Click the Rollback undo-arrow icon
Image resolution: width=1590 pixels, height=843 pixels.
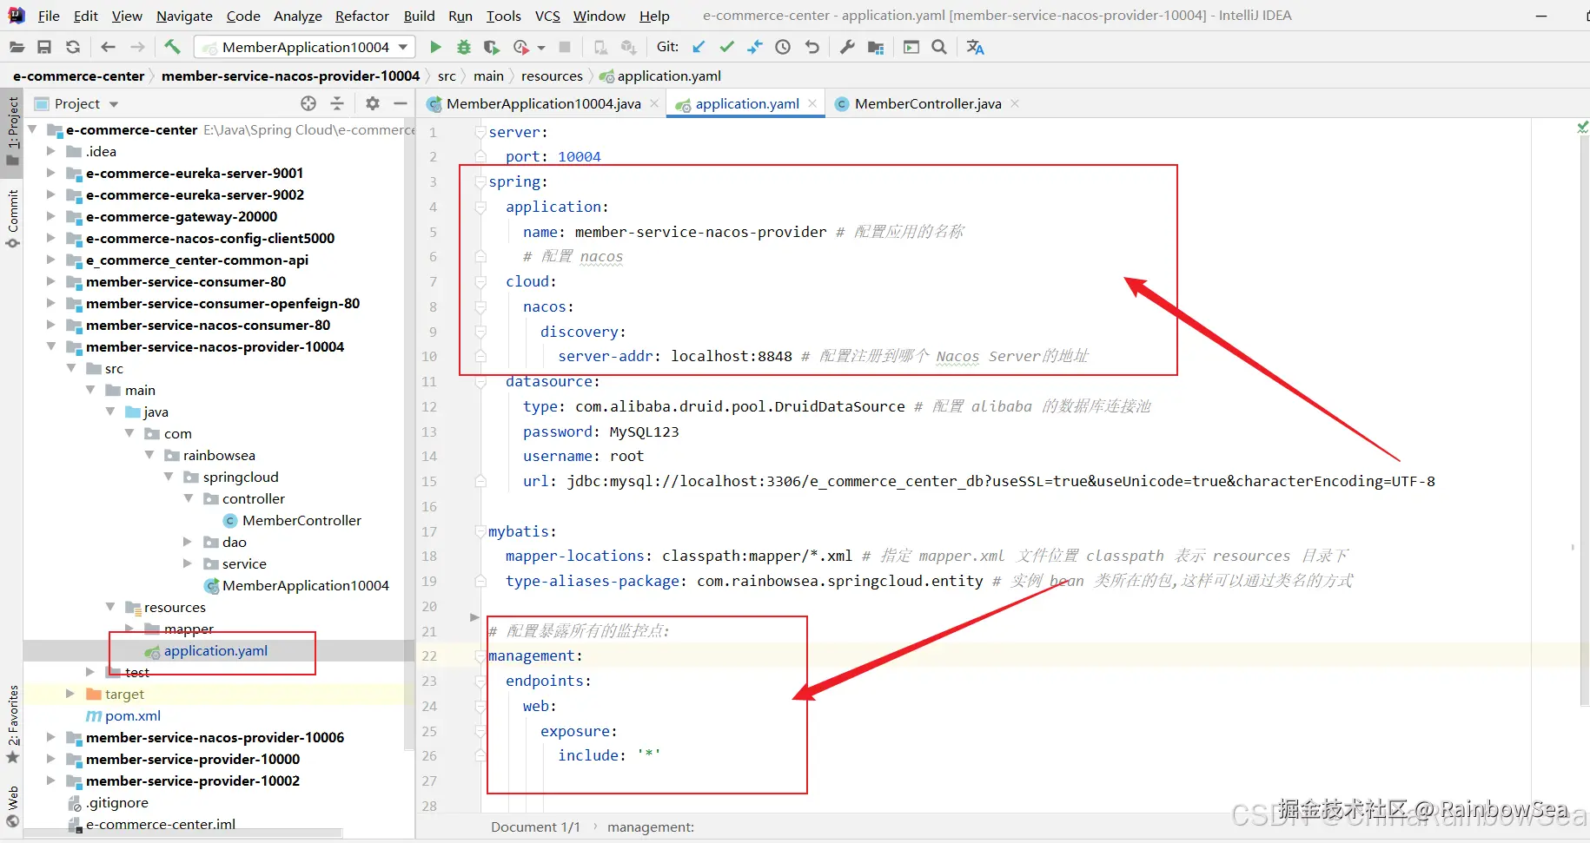(x=812, y=47)
